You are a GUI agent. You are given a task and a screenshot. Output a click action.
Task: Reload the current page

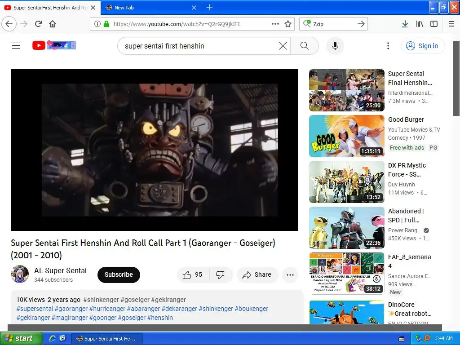(38, 24)
